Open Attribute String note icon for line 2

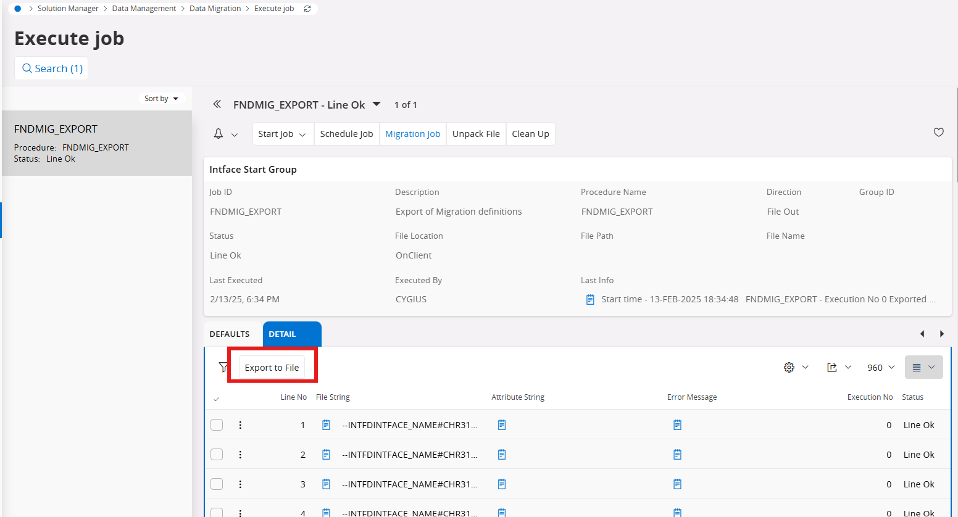click(x=502, y=454)
